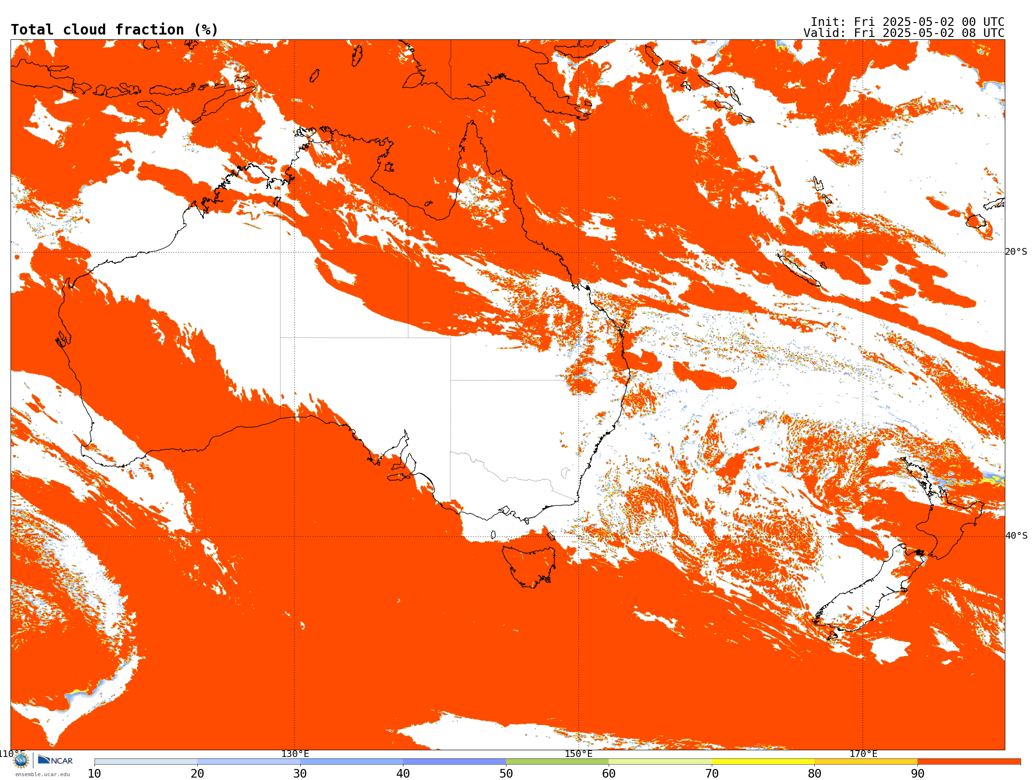Click on Tasmania on the map
Screen dimensions: 1036x780
click(x=530, y=567)
